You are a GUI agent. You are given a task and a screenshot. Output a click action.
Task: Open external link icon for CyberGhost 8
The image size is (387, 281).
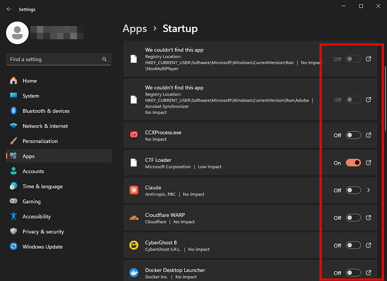[369, 246]
